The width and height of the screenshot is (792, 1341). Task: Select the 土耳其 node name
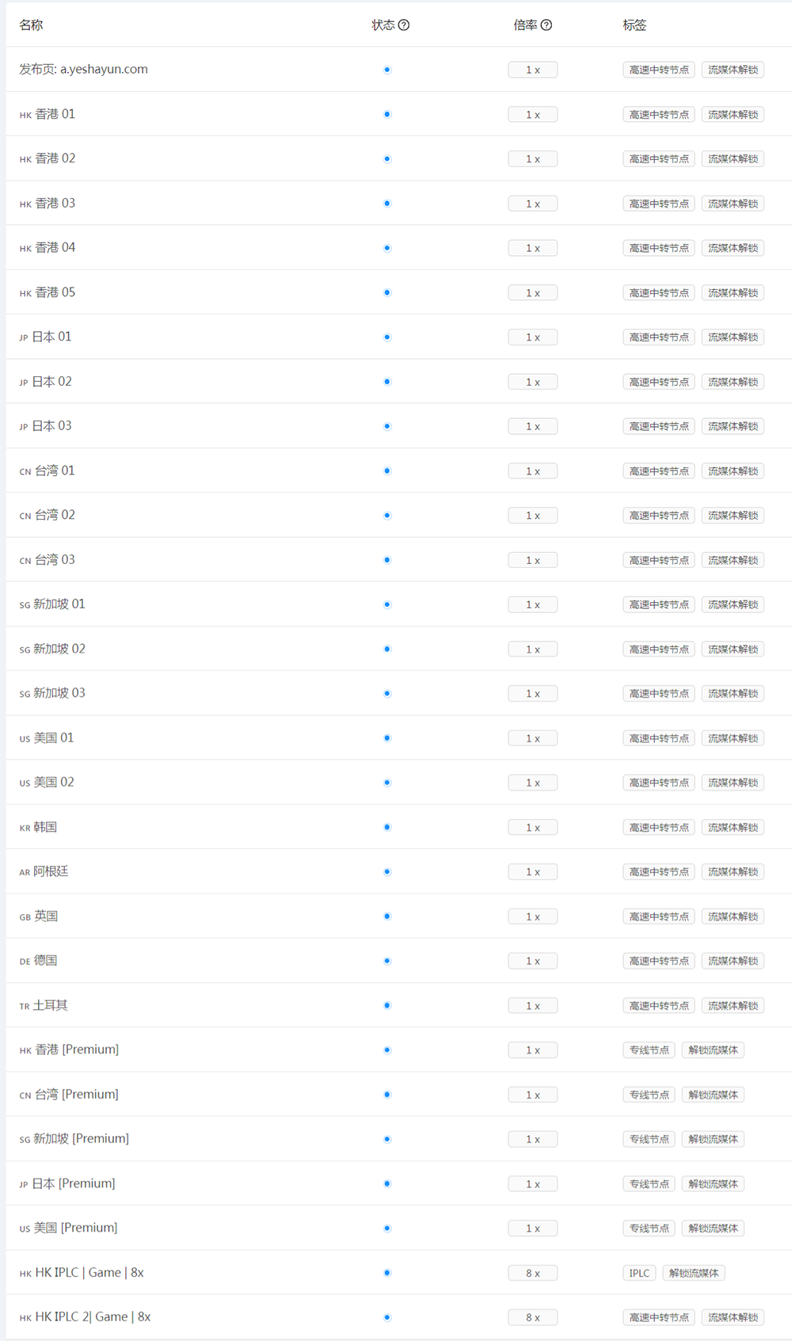(x=51, y=1005)
